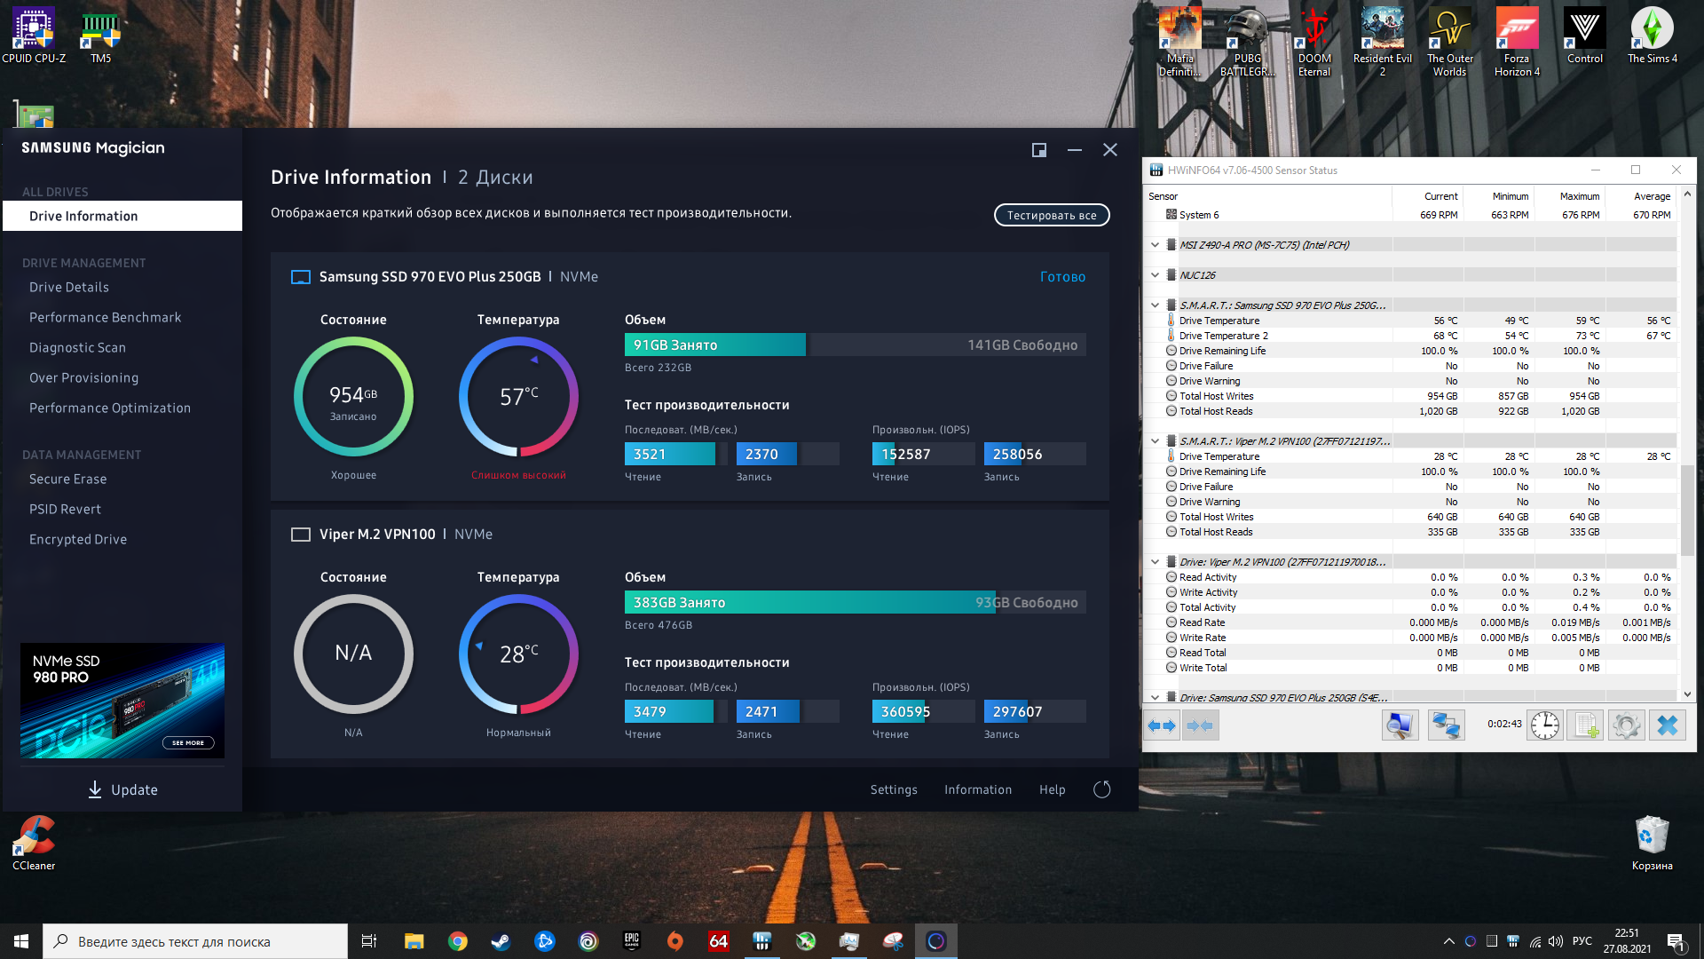Collapse S.M.A.R.T. Samsung SSD 970 group
The height and width of the screenshot is (959, 1704).
click(x=1155, y=305)
